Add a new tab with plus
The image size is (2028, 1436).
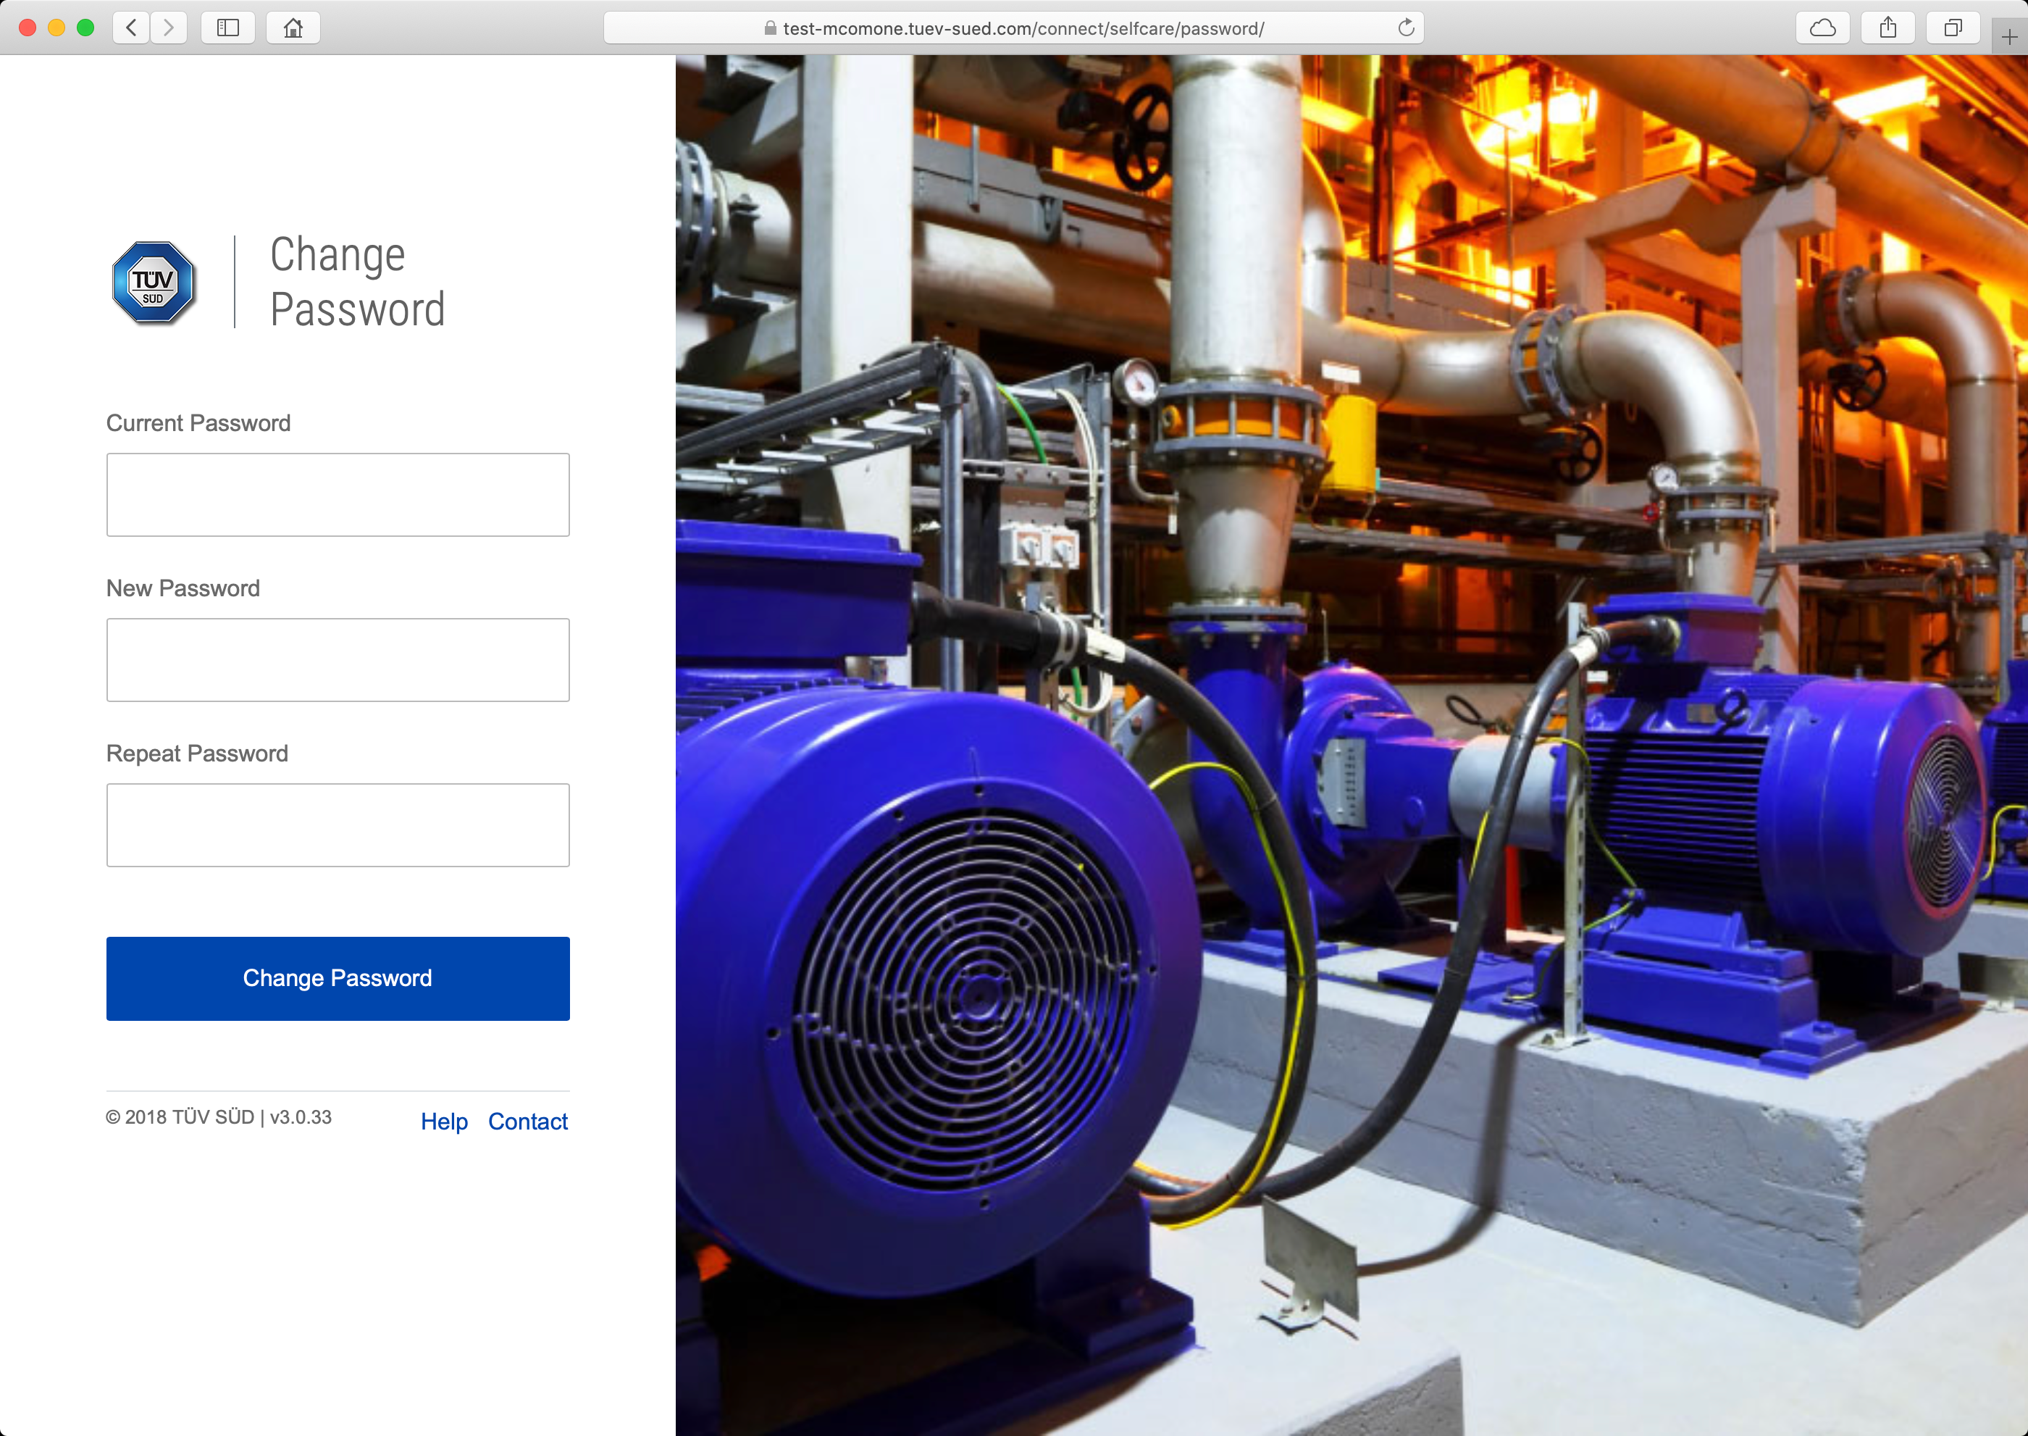point(2008,37)
